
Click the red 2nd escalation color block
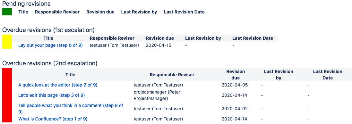point(7,95)
